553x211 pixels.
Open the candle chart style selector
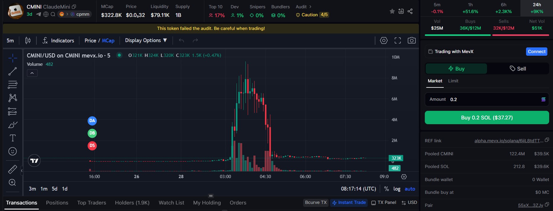coord(28,41)
